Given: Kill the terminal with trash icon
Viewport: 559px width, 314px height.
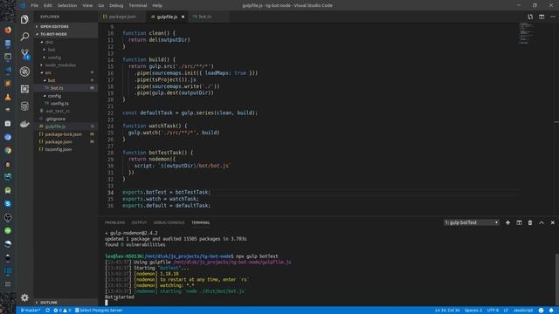Looking at the screenshot, I should (530, 222).
